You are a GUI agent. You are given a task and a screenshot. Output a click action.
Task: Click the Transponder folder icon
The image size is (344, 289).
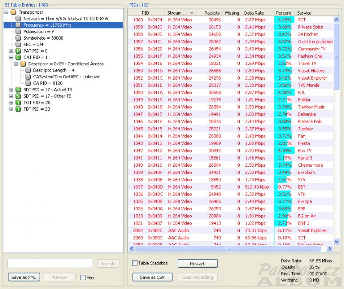point(13,12)
